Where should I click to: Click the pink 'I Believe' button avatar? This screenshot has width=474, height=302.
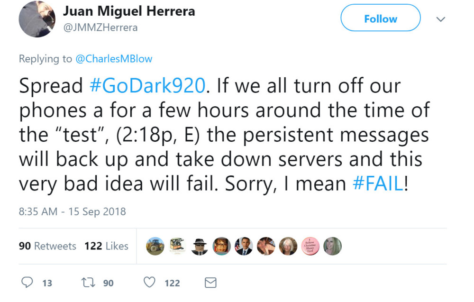310,246
